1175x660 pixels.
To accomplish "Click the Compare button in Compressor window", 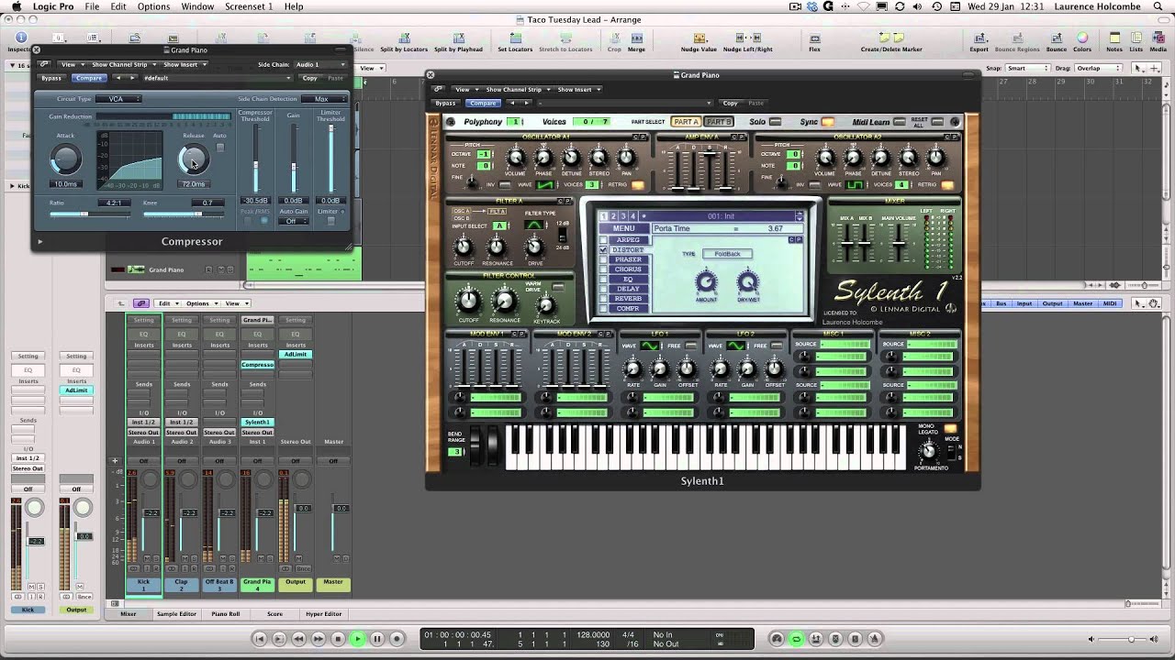I will coord(88,78).
